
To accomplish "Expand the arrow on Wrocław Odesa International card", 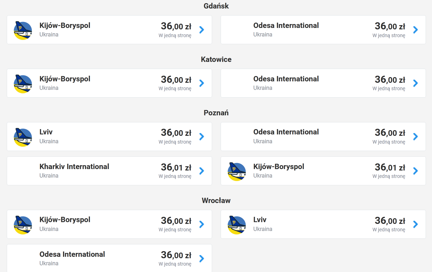I will 201,259.
